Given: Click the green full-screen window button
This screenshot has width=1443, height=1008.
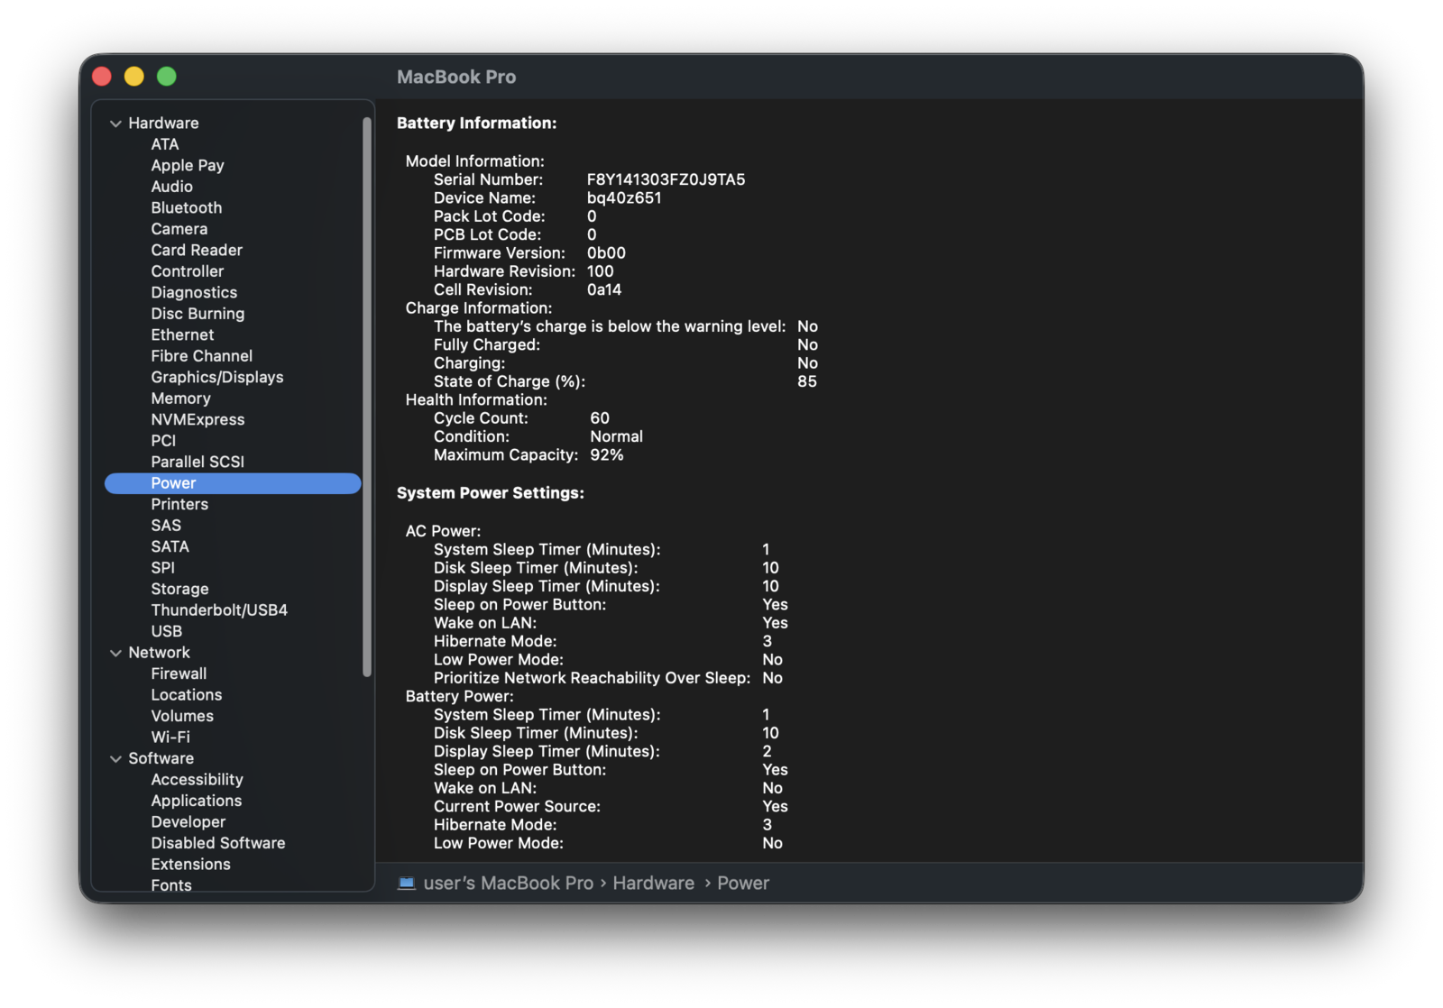Looking at the screenshot, I should (167, 77).
